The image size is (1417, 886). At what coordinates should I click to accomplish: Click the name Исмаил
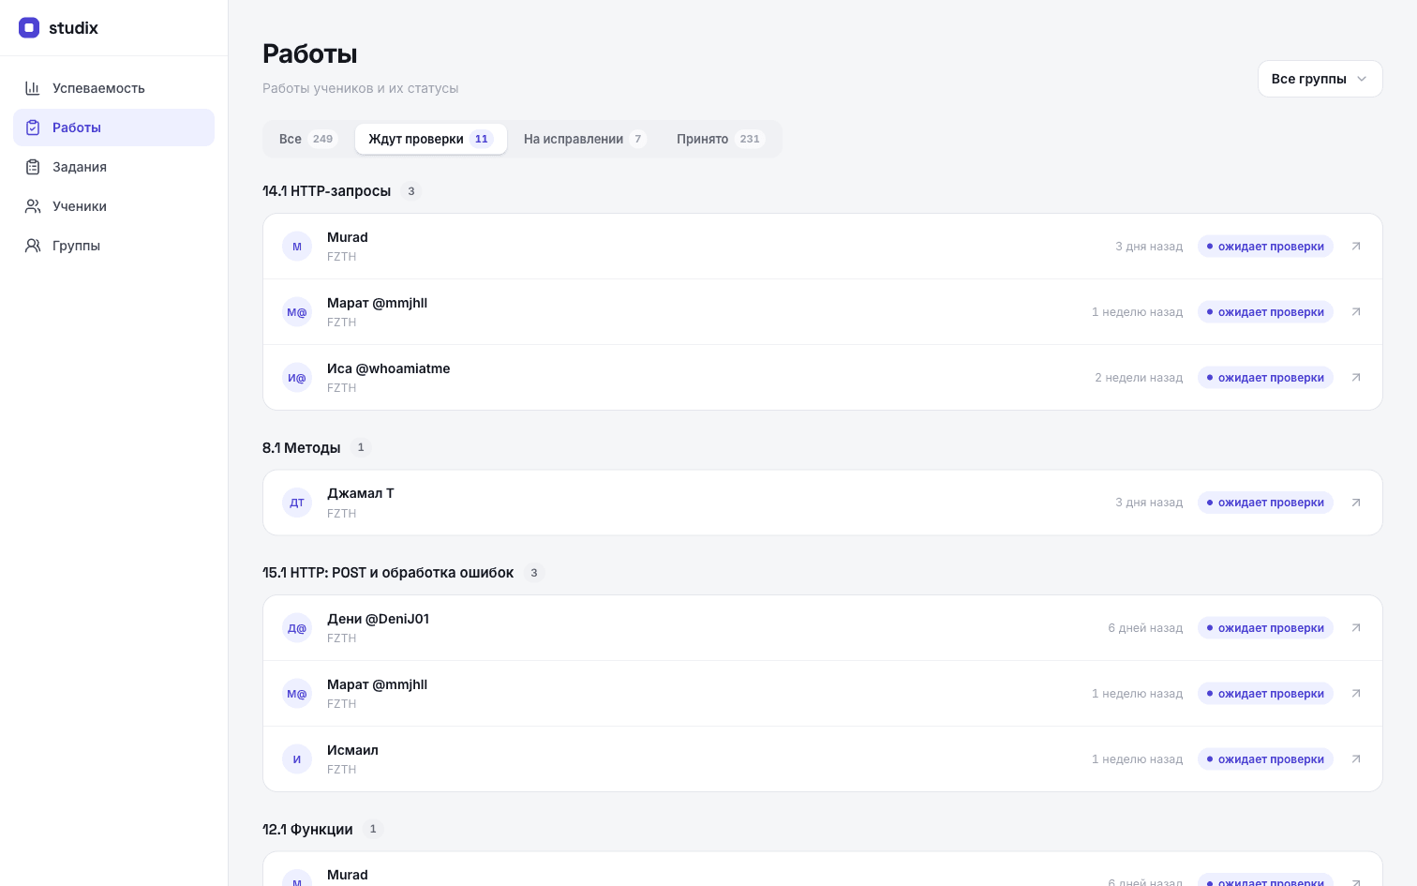click(x=352, y=750)
